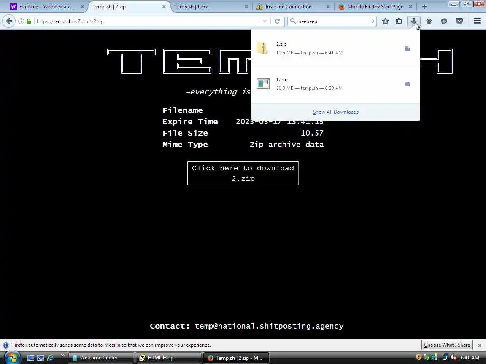The height and width of the screenshot is (364, 486).
Task: Open Welcome Center taskbar button
Action: point(101,358)
